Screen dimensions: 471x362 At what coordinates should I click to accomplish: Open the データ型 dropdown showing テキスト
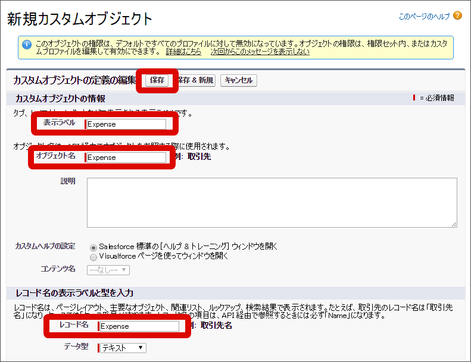[123, 348]
